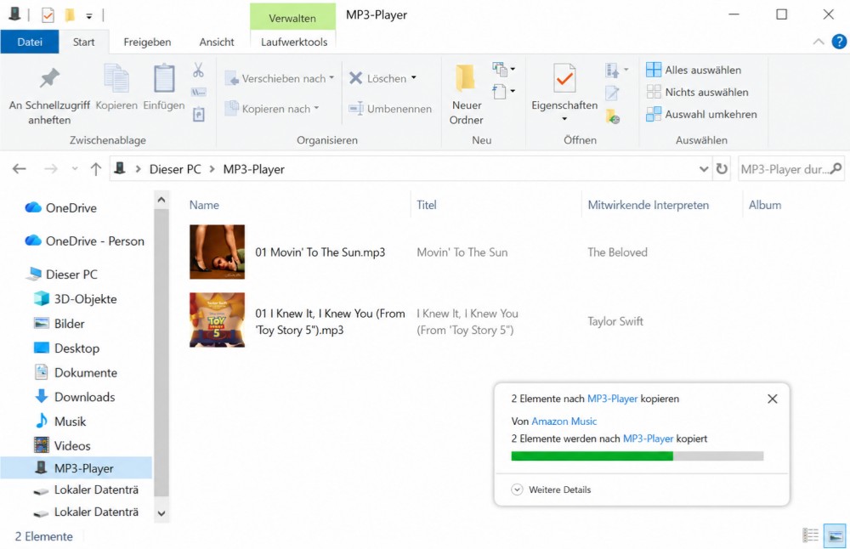The image size is (850, 549).
Task: Open the recent locations dropdown arrow
Action: [75, 169]
